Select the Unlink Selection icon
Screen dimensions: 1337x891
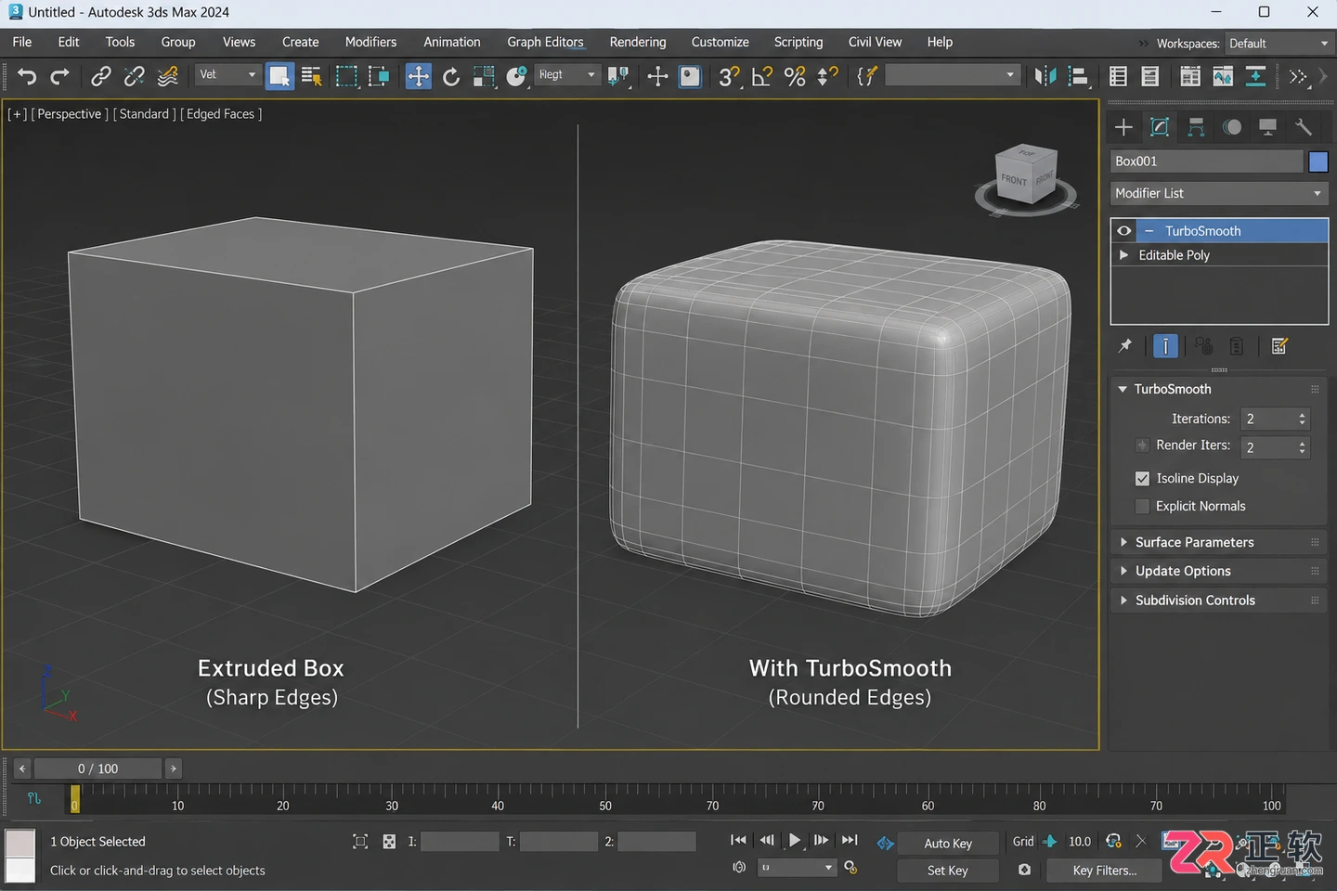tap(135, 76)
